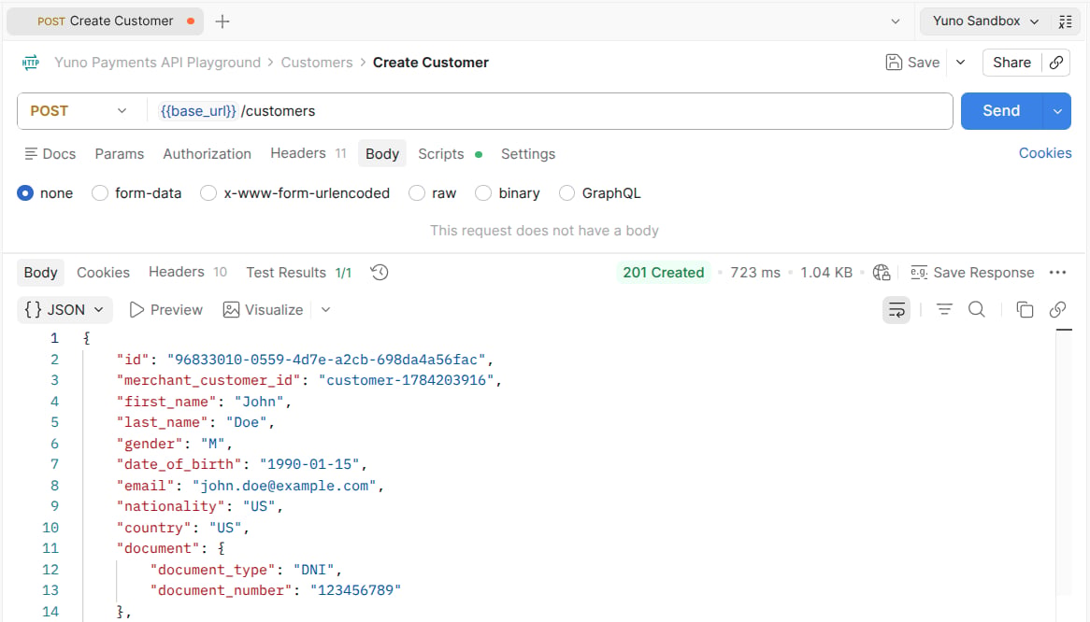Click the environment quick look icon

point(1065,21)
